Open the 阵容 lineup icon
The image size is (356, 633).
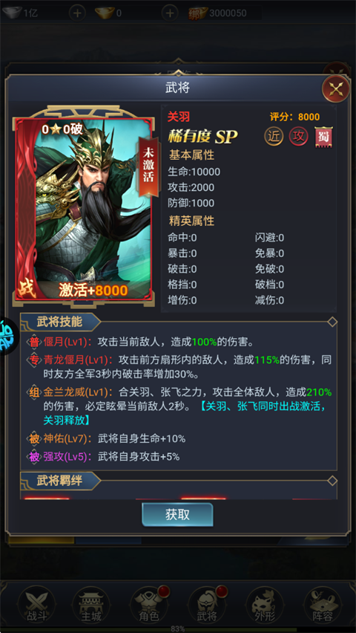pos(322,604)
